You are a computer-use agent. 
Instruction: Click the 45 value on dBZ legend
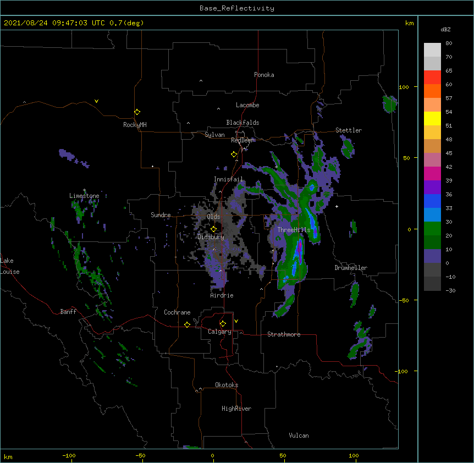point(449,153)
